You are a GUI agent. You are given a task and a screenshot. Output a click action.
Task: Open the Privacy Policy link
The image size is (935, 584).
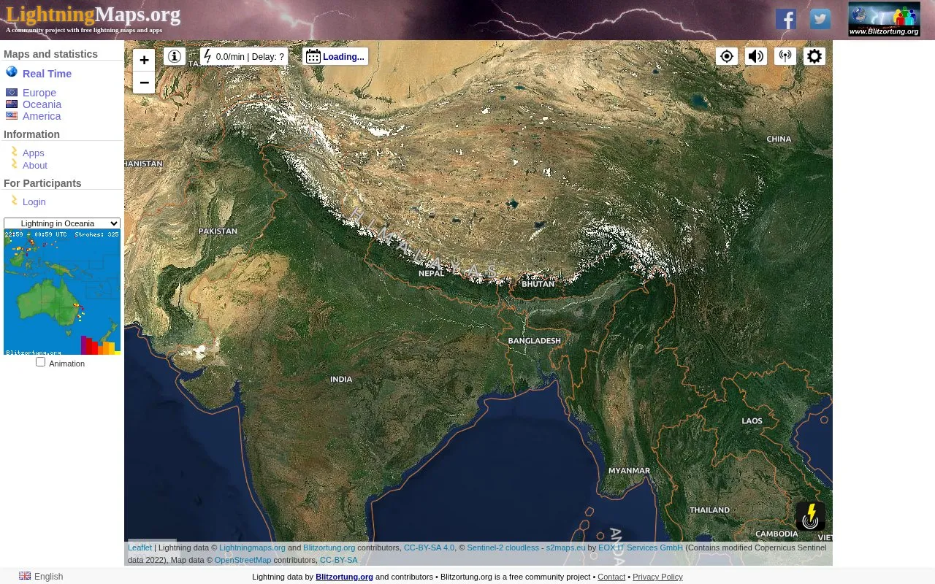(x=657, y=577)
